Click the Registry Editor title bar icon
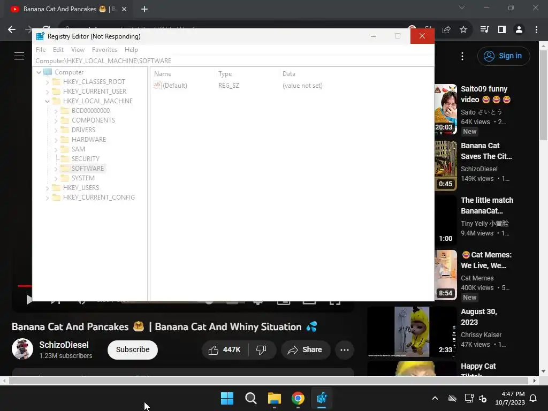 (x=40, y=36)
